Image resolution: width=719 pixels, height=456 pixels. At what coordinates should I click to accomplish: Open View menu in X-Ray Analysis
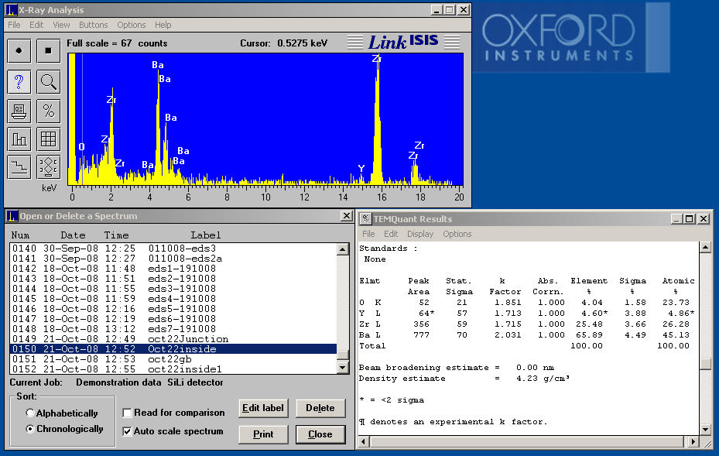(x=61, y=25)
